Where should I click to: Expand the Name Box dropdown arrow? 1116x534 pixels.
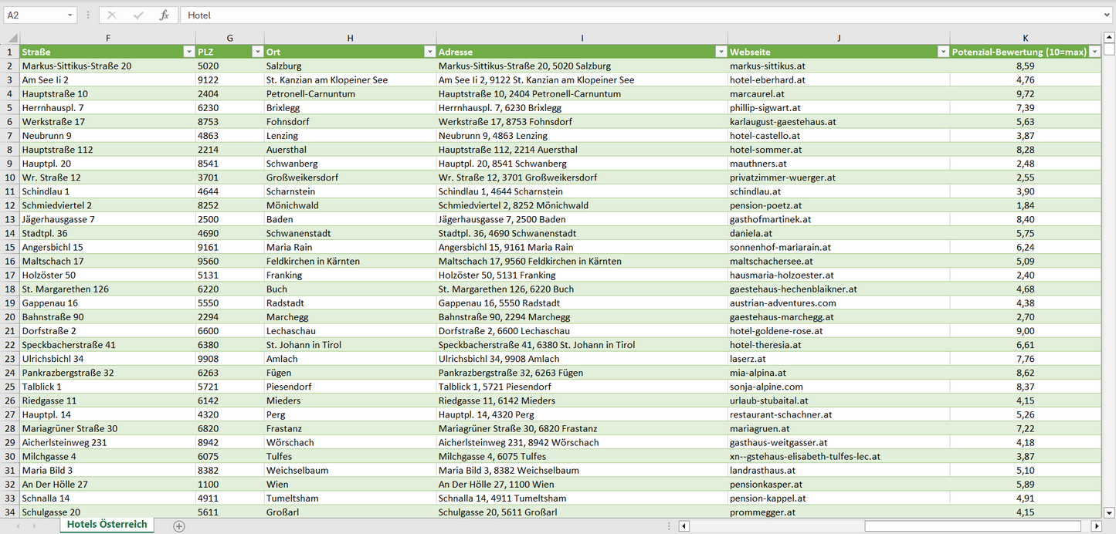click(70, 15)
